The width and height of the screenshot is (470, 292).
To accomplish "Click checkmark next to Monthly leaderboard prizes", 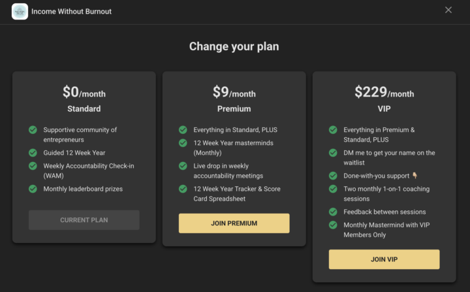I will coord(33,189).
